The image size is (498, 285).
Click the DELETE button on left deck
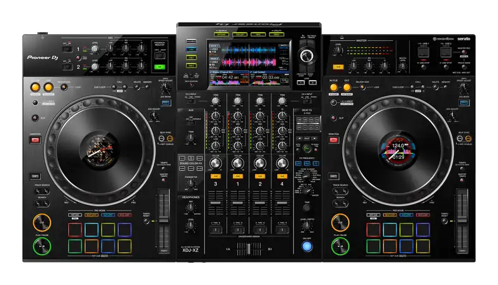(137, 86)
